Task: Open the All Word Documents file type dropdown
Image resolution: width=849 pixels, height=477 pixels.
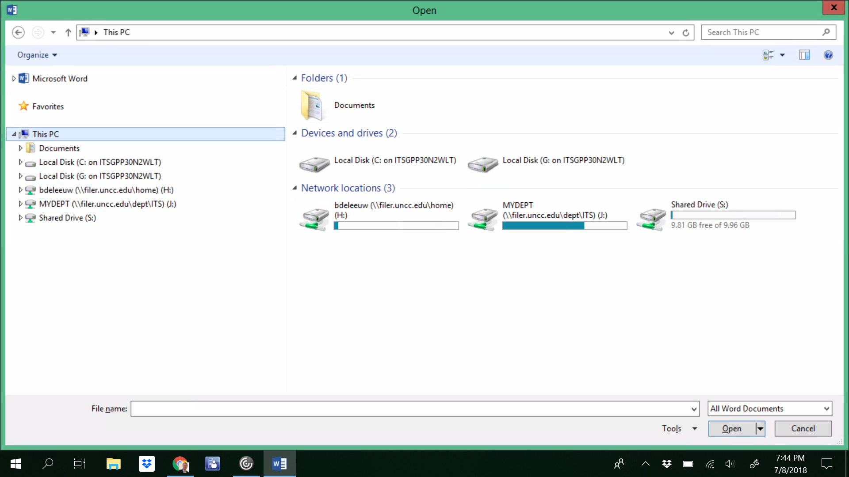Action: 769,409
